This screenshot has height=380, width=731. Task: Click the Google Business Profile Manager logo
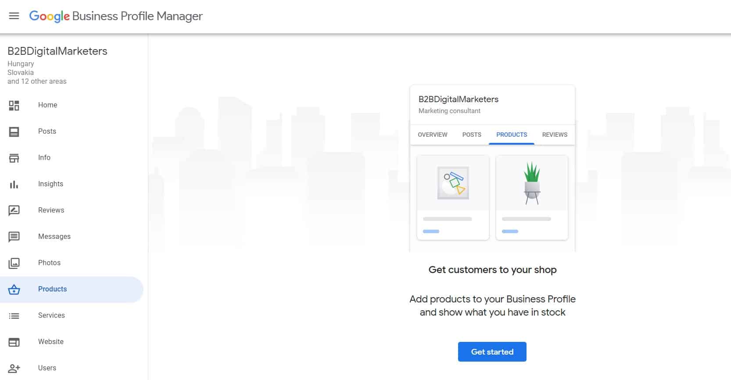[x=116, y=16]
